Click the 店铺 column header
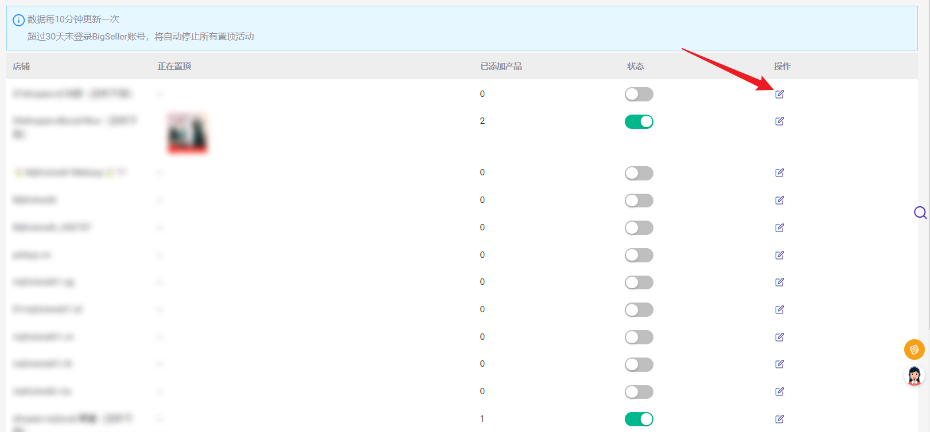 click(21, 66)
